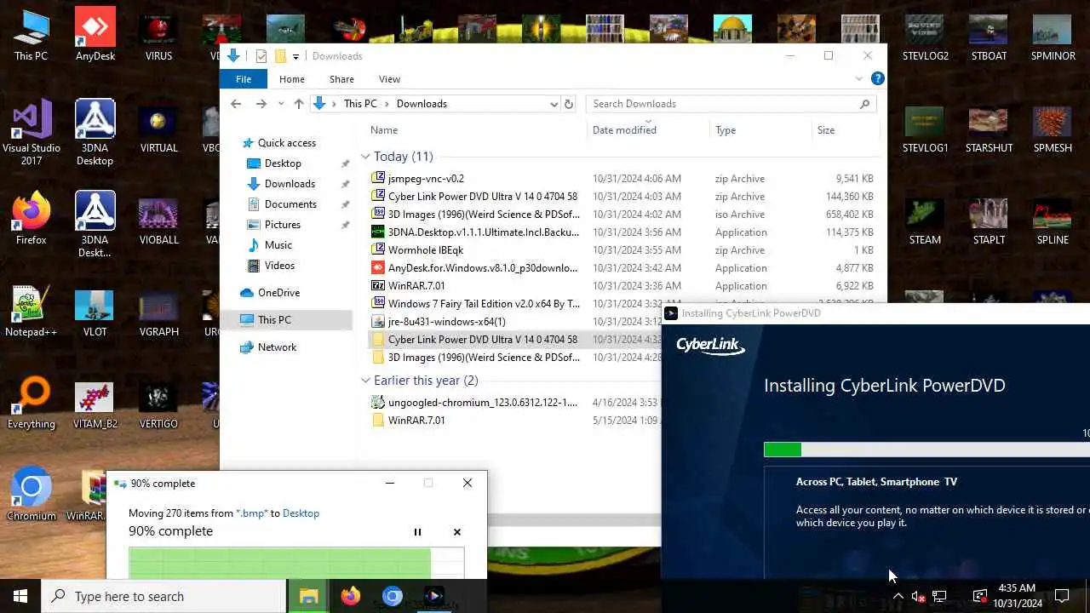Select the STEAM desktop icon

925,220
